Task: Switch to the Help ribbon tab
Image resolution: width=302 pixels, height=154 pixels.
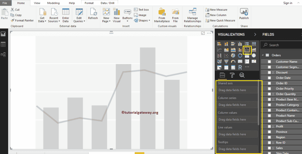Action: [x=72, y=3]
